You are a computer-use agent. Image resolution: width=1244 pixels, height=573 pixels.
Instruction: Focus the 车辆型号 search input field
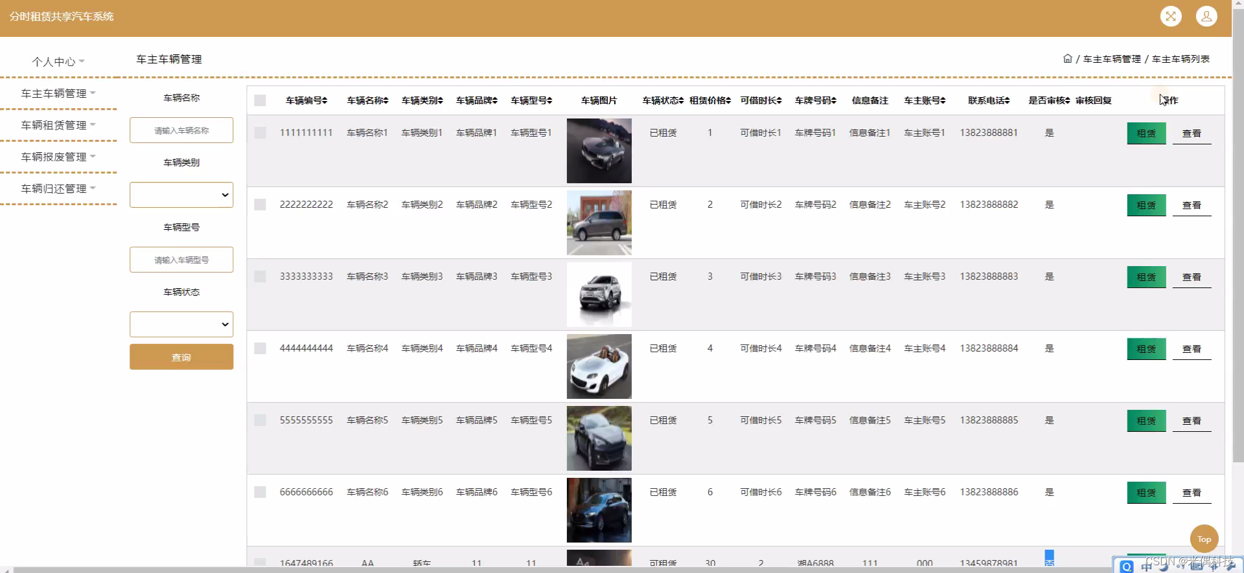181,260
